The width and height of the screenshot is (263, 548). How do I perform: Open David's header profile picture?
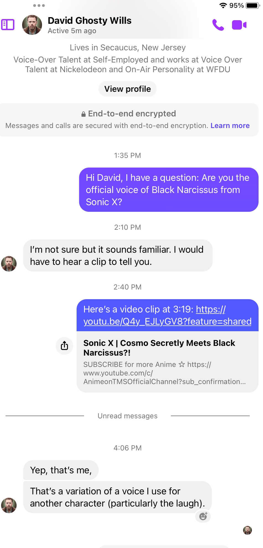pos(32,25)
